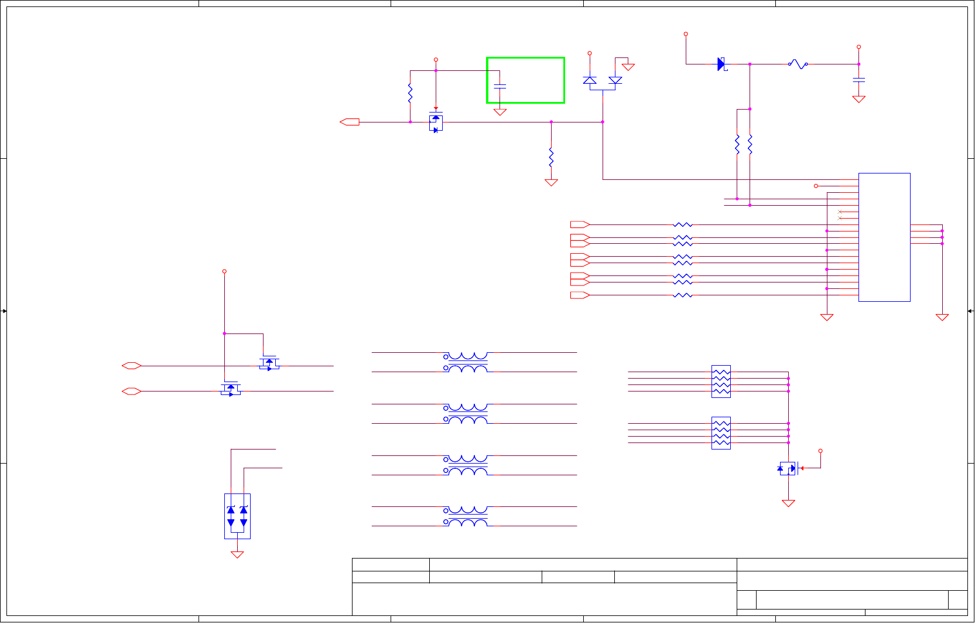The width and height of the screenshot is (975, 623).
Task: Click the topmost series resistor feeding the connector
Action: (683, 224)
